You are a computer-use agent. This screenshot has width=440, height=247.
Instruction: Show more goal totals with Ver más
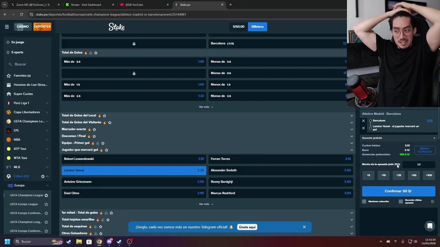(206, 107)
